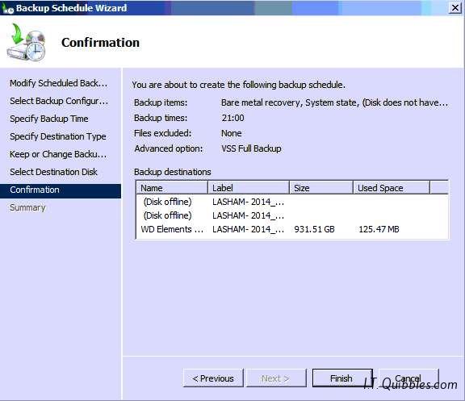465x401 pixels.
Task: Click the disabled Next button
Action: click(x=276, y=378)
